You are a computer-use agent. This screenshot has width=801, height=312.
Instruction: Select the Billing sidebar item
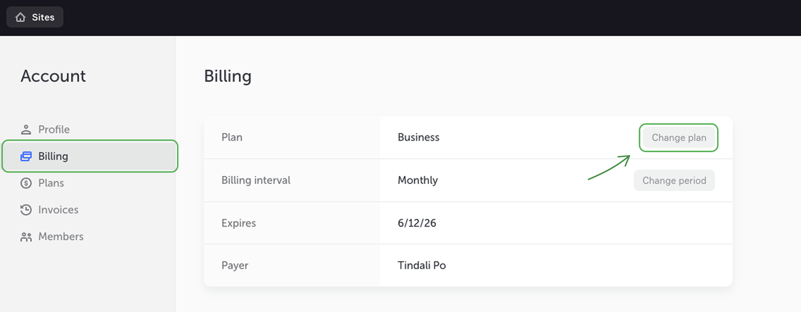[53, 156]
